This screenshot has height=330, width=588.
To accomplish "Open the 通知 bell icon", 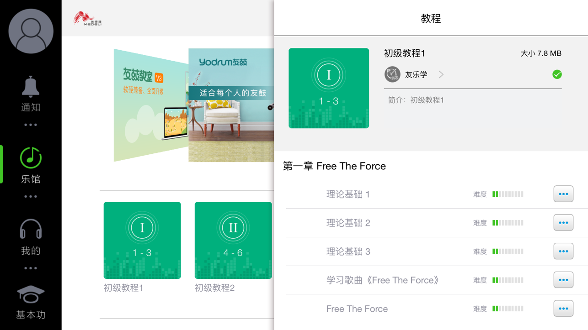I will point(31,86).
